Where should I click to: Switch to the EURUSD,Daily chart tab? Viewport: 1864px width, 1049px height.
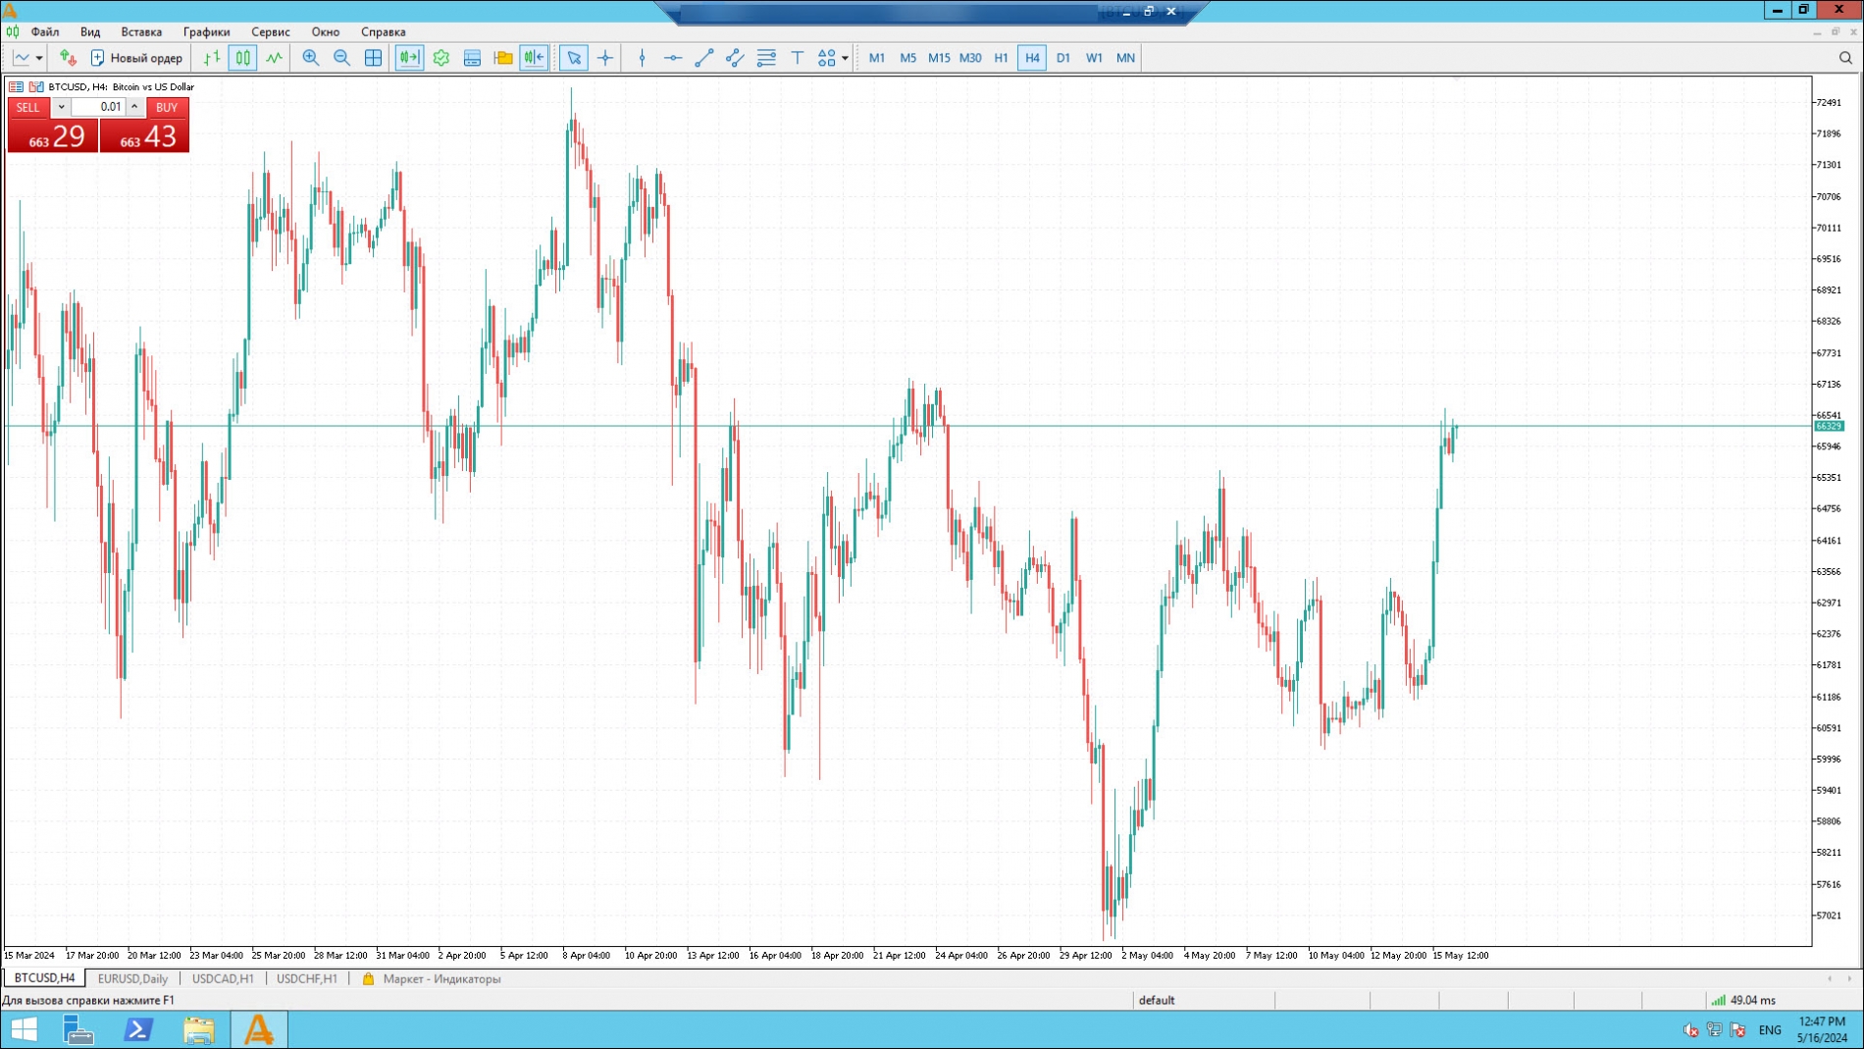pos(132,978)
